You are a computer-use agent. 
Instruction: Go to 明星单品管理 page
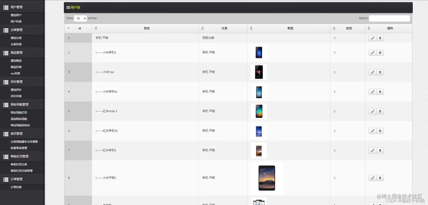pos(19,148)
